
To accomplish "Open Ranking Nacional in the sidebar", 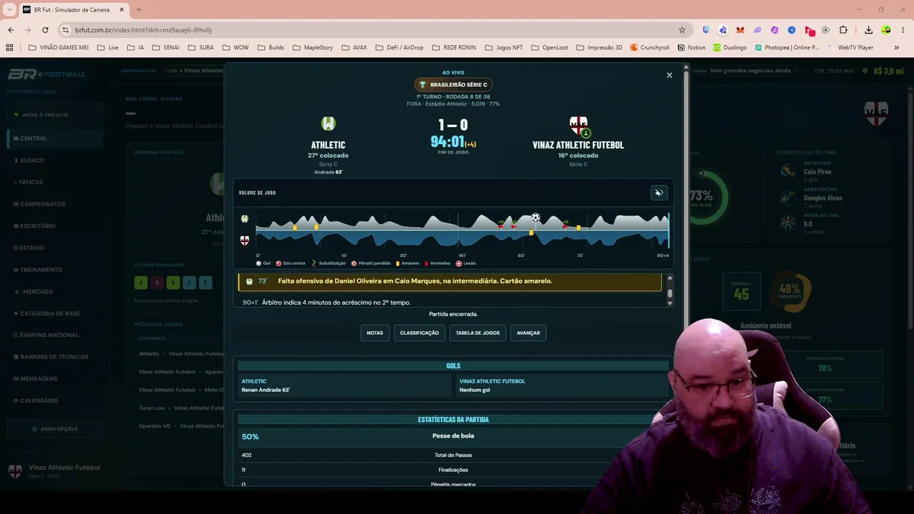I will tap(55, 335).
